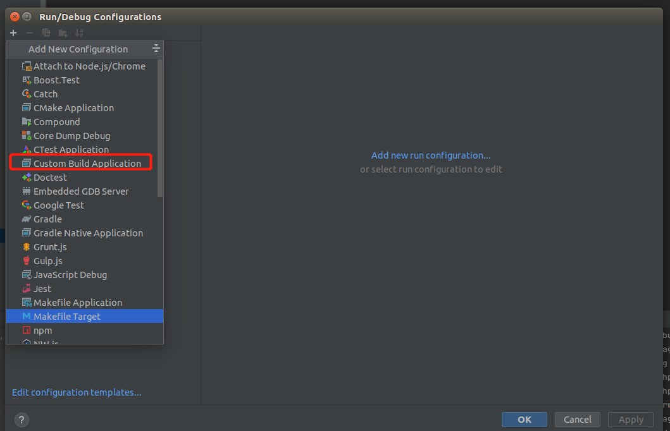Viewport: 670px width, 431px height.
Task: Click the Add New Configuration popup header
Action: pos(85,49)
